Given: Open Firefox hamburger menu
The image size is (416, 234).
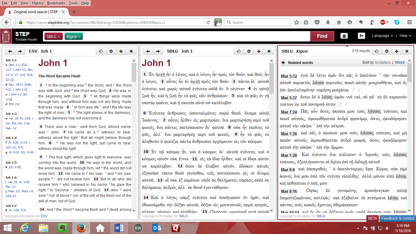Looking at the screenshot, I should click(410, 23).
